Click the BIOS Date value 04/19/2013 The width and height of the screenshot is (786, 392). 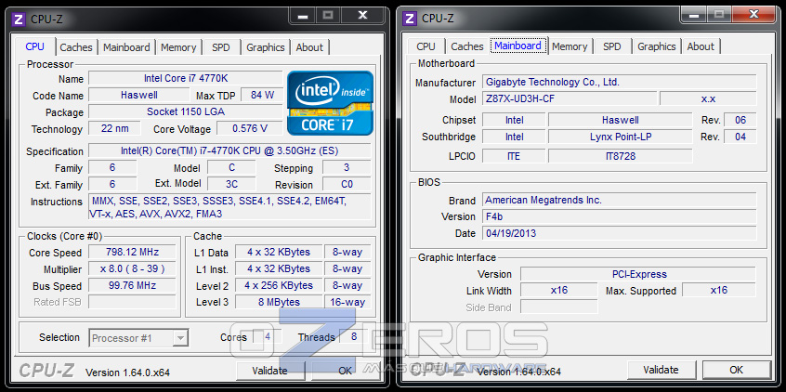[x=619, y=233]
